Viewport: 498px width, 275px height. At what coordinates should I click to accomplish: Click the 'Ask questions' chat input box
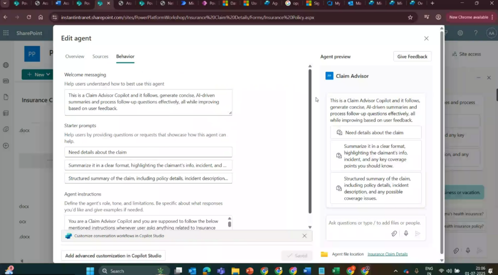tap(375, 223)
